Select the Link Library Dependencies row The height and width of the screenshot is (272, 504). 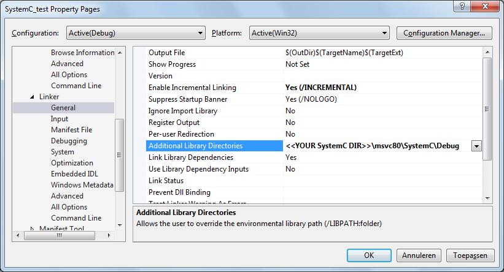192,157
